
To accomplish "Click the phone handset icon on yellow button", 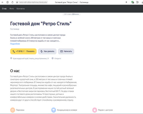I will click(x=14, y=51).
